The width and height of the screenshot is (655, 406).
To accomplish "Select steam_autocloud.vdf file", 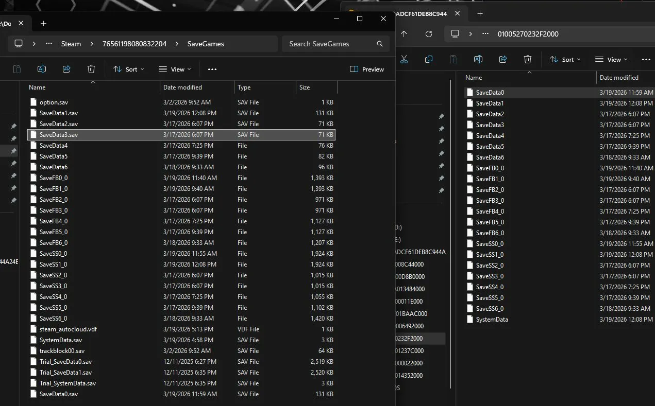I will coord(68,329).
